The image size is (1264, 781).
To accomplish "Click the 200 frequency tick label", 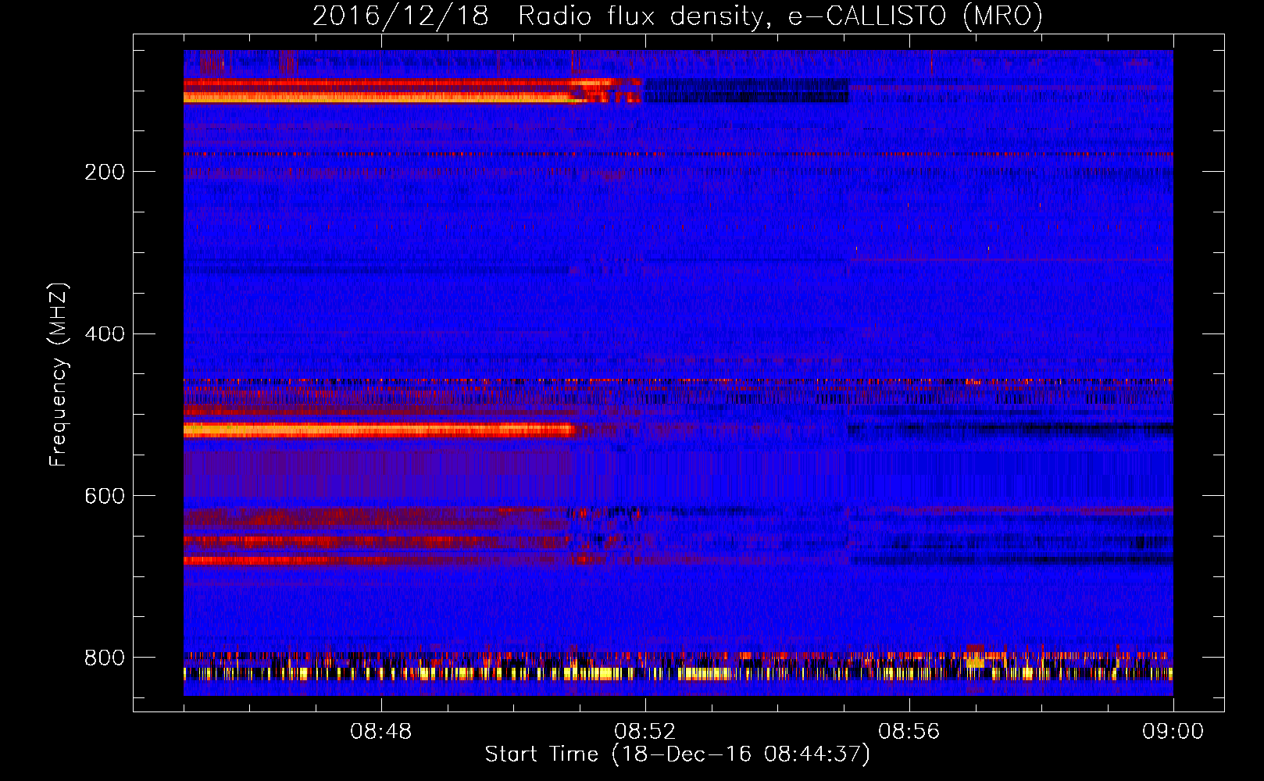I will coord(105,172).
